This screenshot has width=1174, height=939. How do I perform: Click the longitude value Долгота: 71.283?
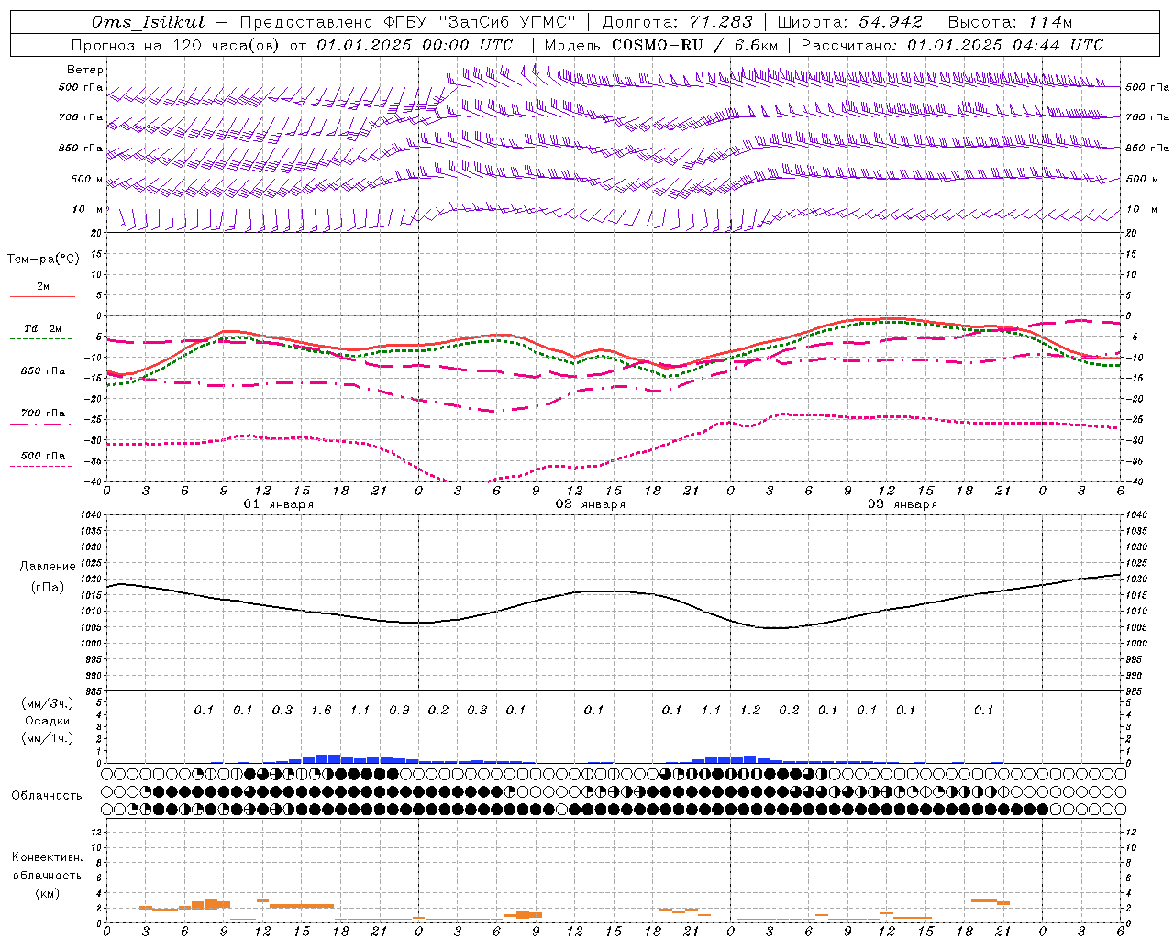[x=677, y=22]
